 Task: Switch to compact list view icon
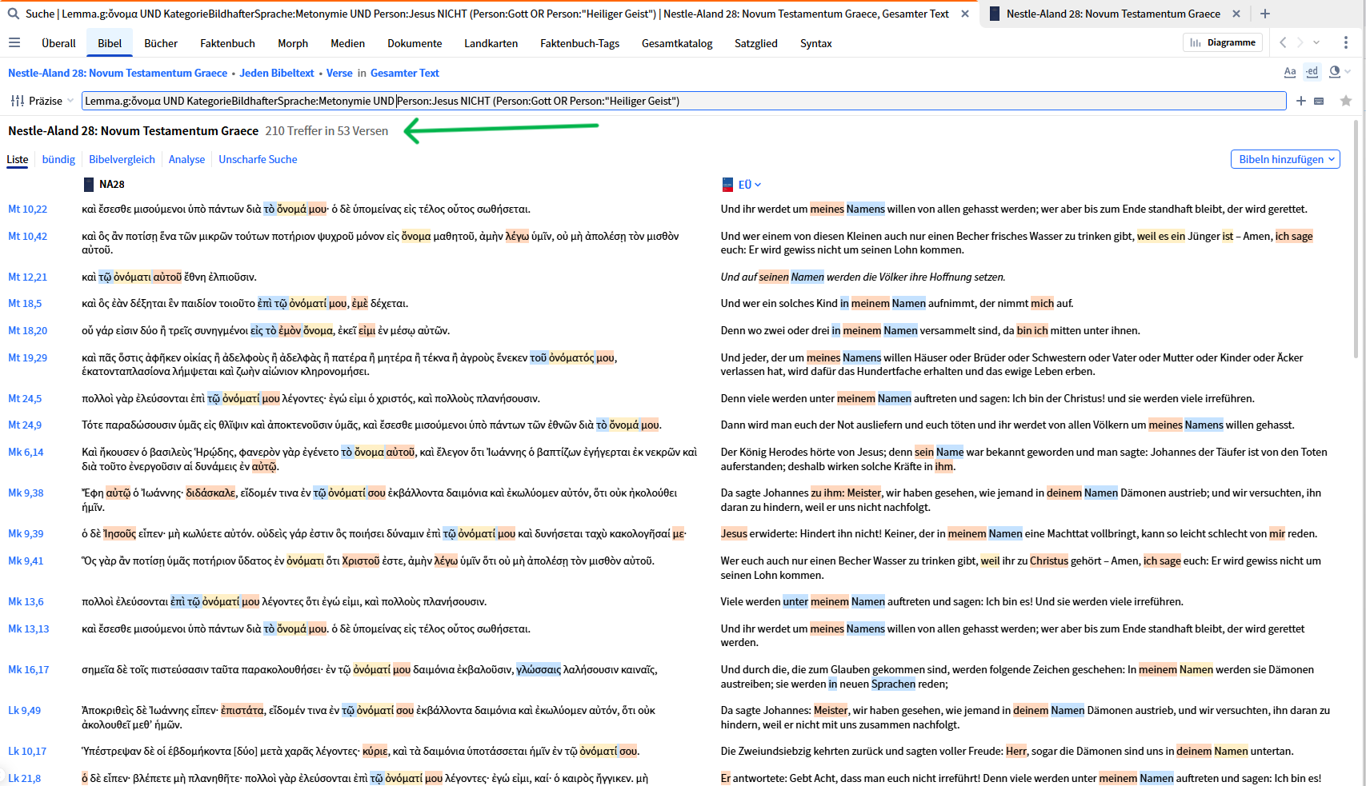(x=1320, y=101)
